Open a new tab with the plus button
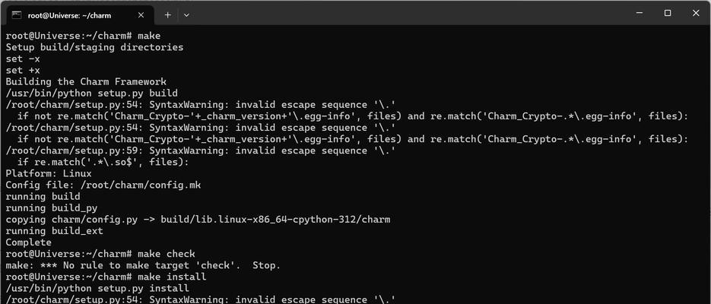 (167, 15)
